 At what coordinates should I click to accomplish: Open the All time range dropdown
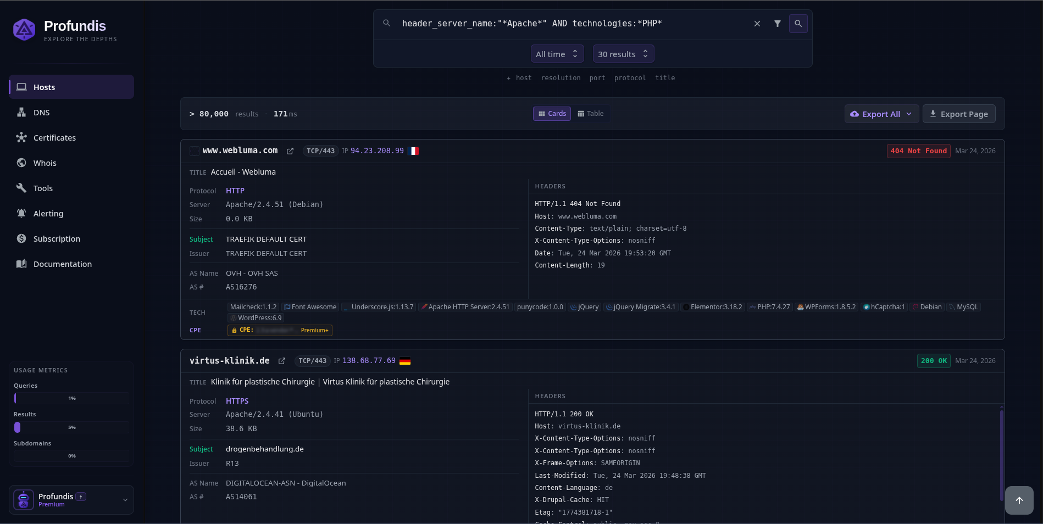[557, 54]
